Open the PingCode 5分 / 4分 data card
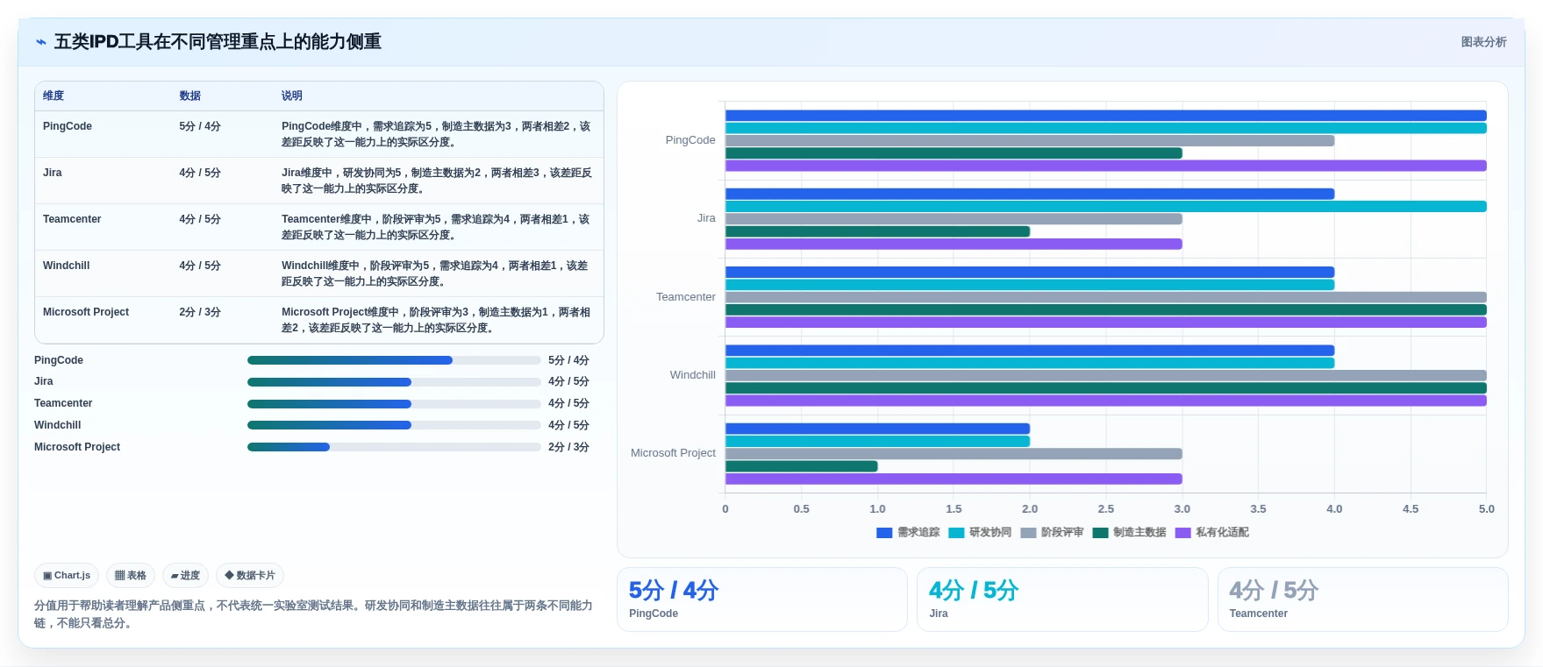This screenshot has width=1543, height=667. tap(761, 600)
